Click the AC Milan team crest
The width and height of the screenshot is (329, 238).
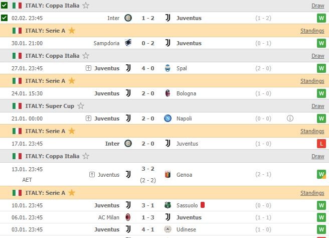pyautogui.click(x=128, y=217)
